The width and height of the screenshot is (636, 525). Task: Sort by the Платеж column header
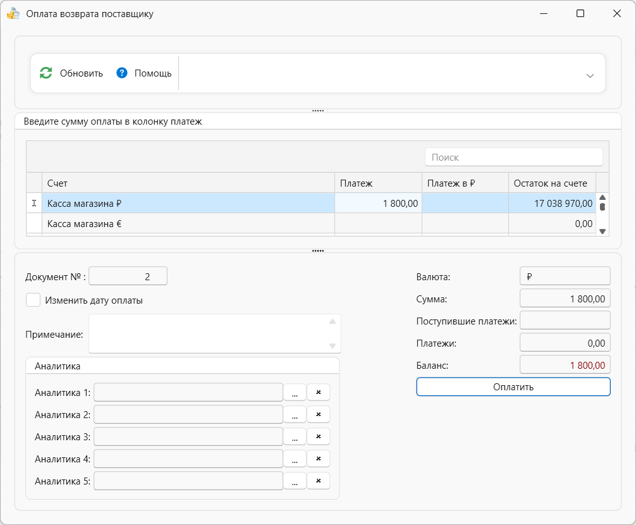[378, 183]
